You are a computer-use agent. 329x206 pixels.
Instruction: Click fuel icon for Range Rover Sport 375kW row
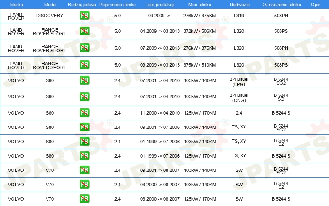(x=84, y=65)
